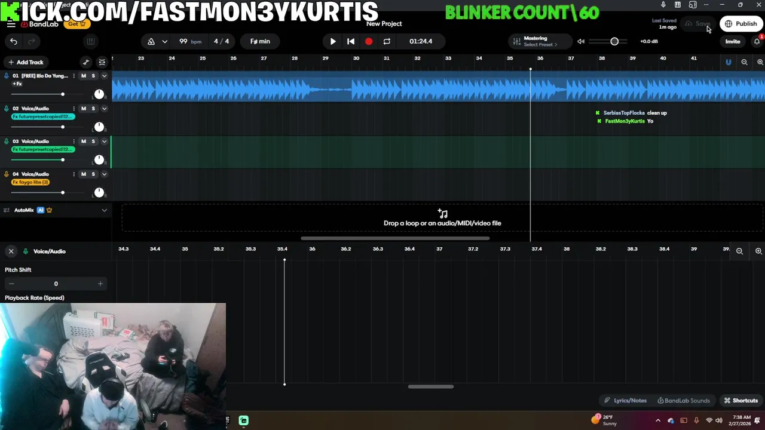Zoom out the main timeline

(x=744, y=62)
